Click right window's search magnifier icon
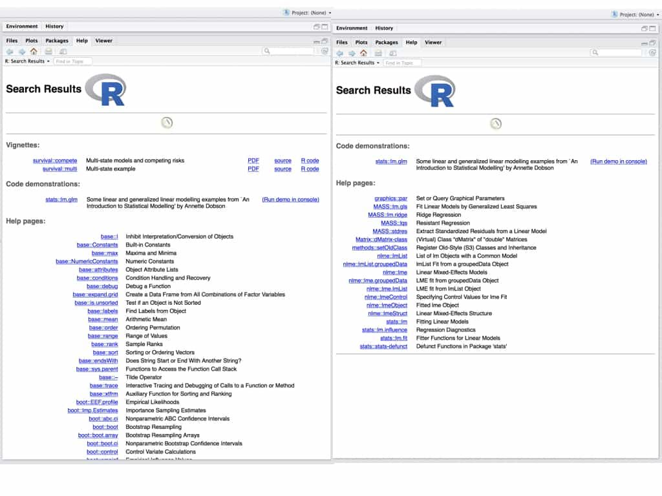 coord(595,53)
